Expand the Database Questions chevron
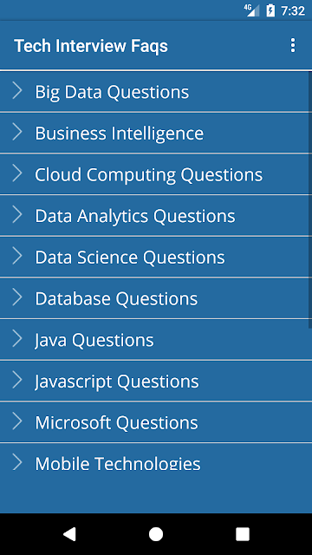 point(17,298)
